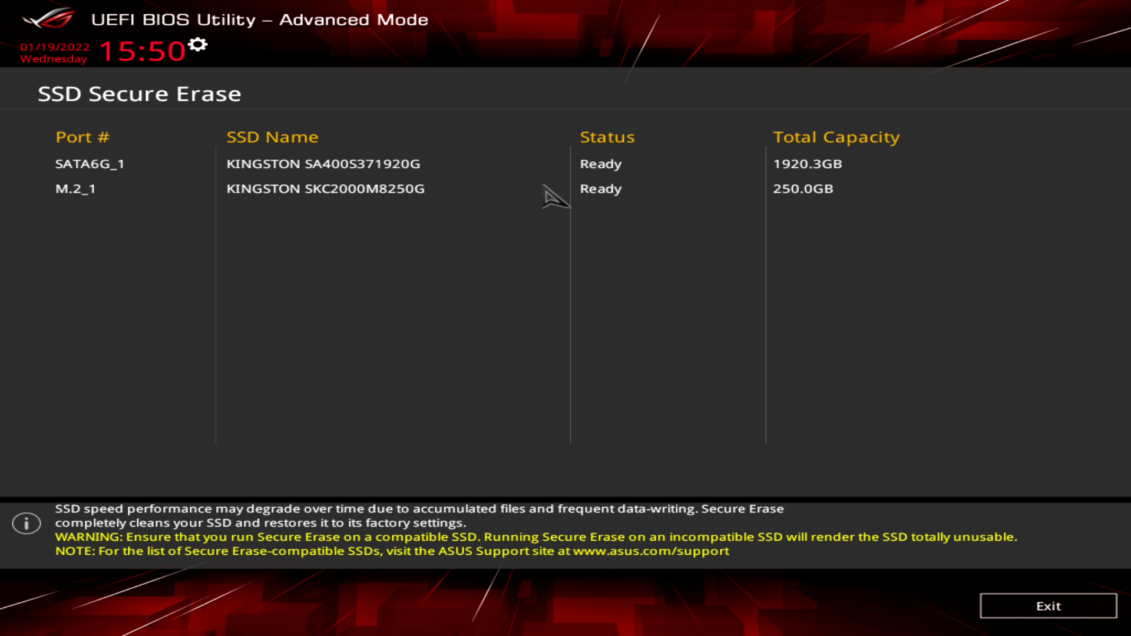Click the Status column header

[x=607, y=137]
